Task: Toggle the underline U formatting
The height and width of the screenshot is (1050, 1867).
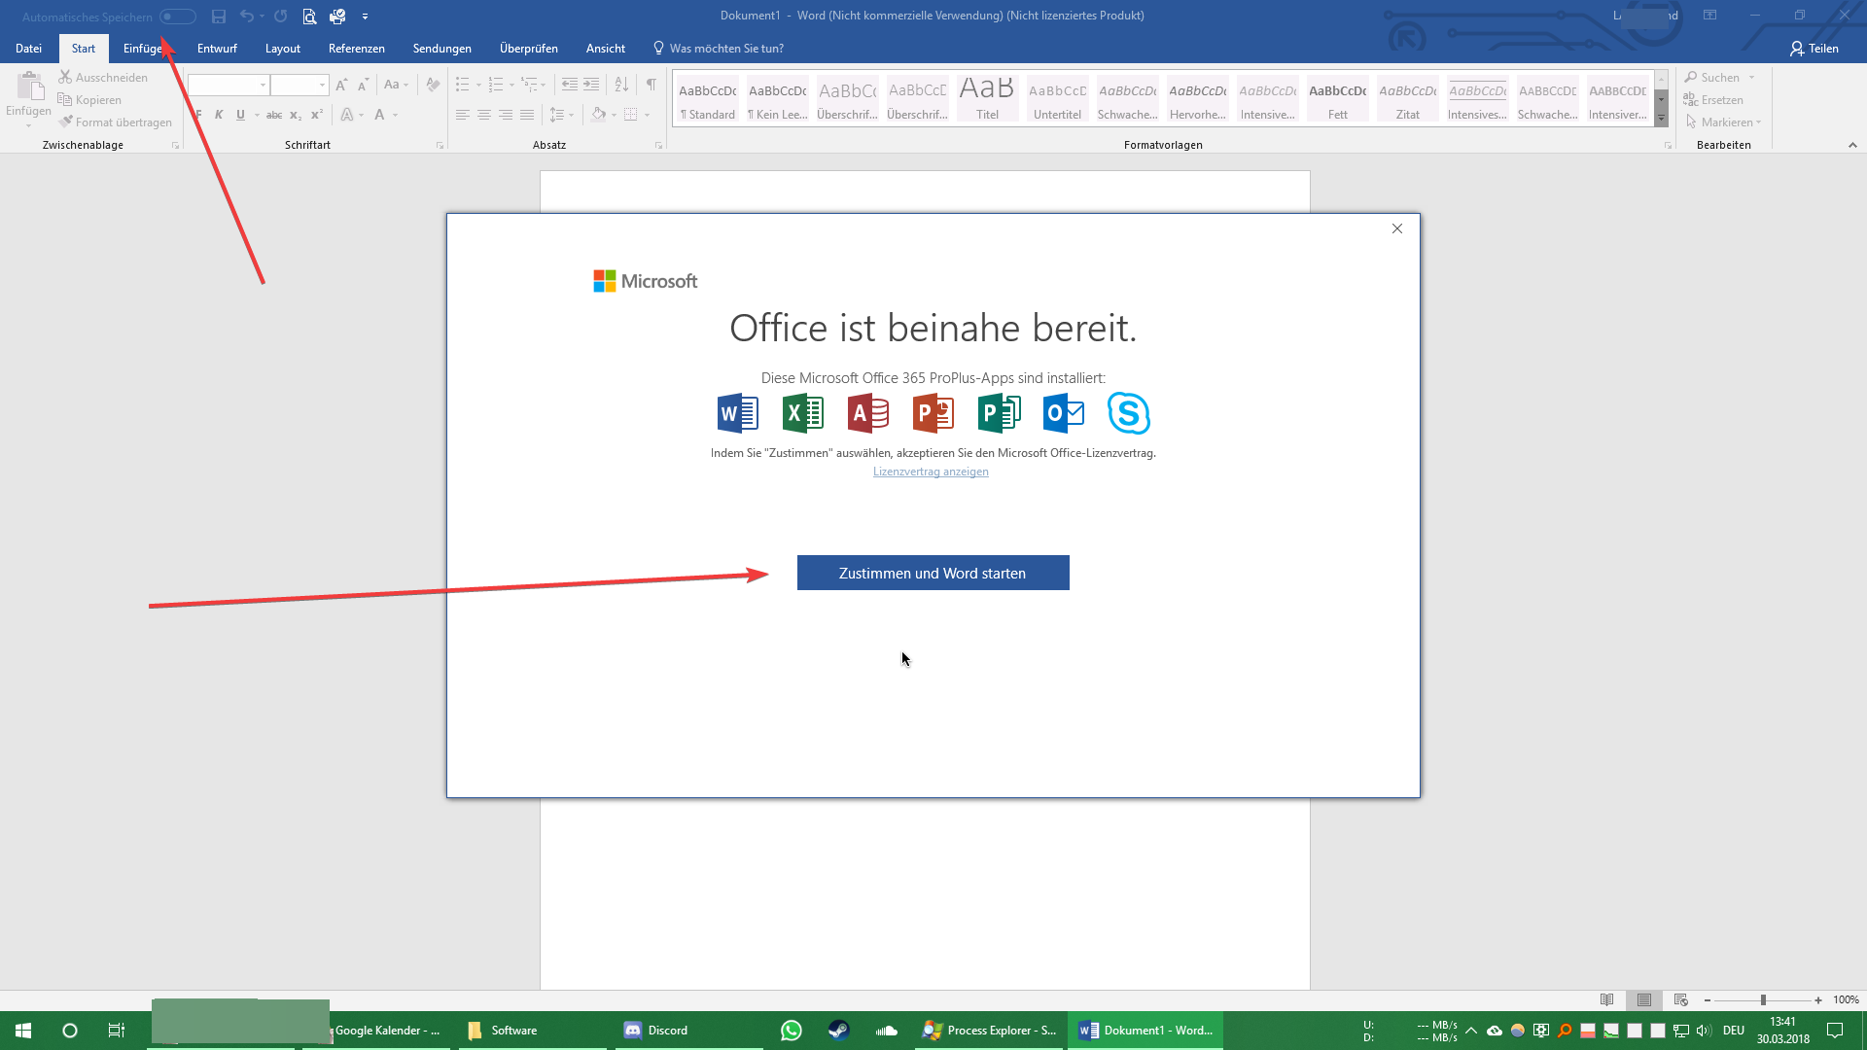Action: click(x=240, y=115)
